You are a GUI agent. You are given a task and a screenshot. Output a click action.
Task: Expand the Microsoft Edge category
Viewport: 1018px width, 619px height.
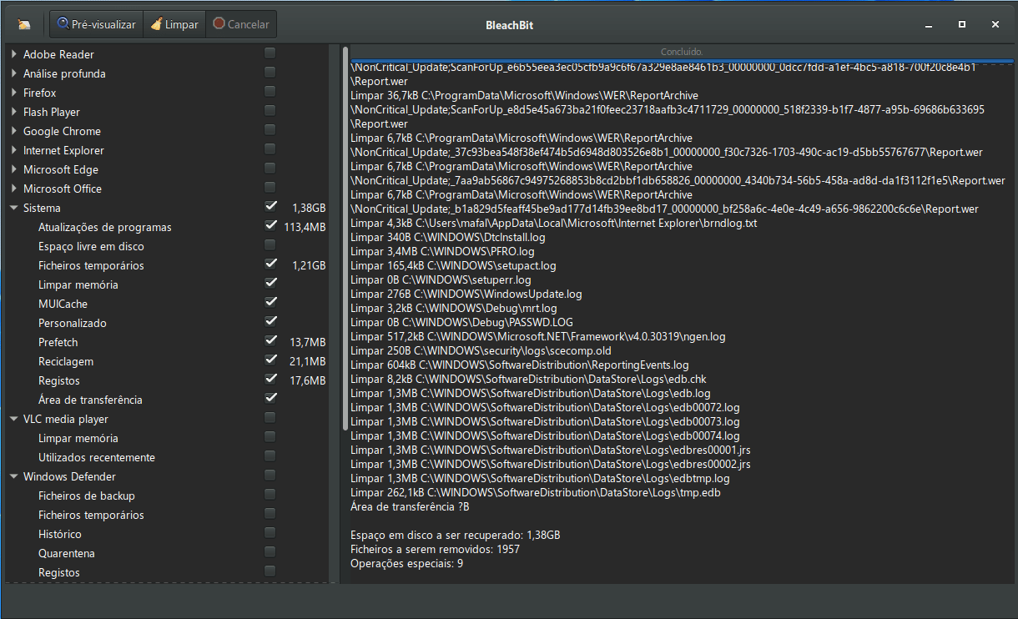[14, 169]
